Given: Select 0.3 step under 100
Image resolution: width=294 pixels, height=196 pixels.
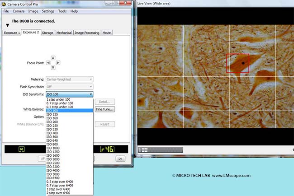Looking at the screenshot, I should pos(70,107).
